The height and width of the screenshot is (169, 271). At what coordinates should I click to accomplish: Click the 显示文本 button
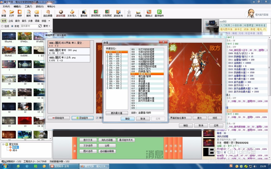tap(88, 140)
